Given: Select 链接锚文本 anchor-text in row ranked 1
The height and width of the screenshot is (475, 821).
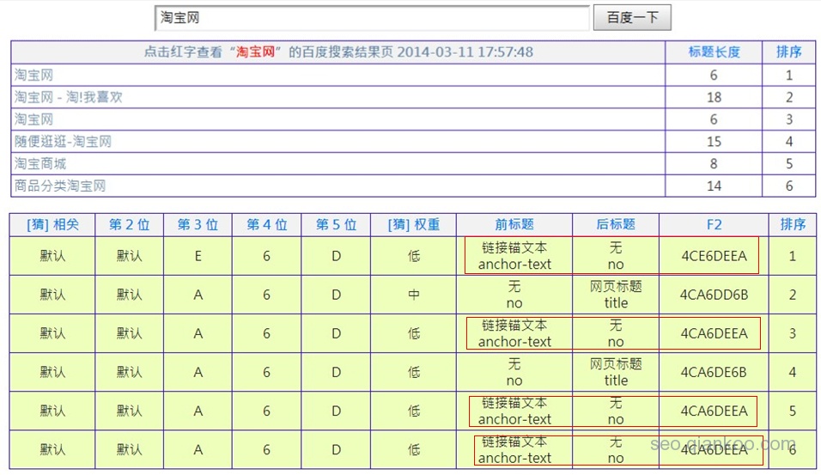Looking at the screenshot, I should click(514, 256).
